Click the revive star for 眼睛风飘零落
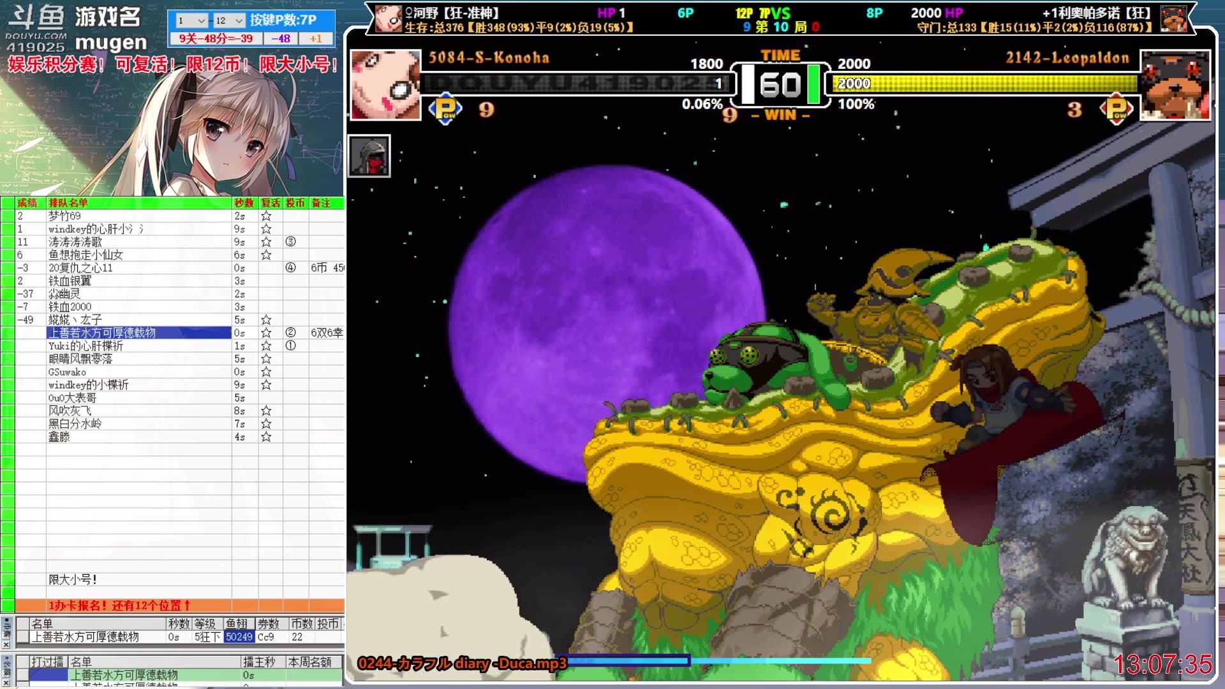This screenshot has height=689, width=1225. 266,359
